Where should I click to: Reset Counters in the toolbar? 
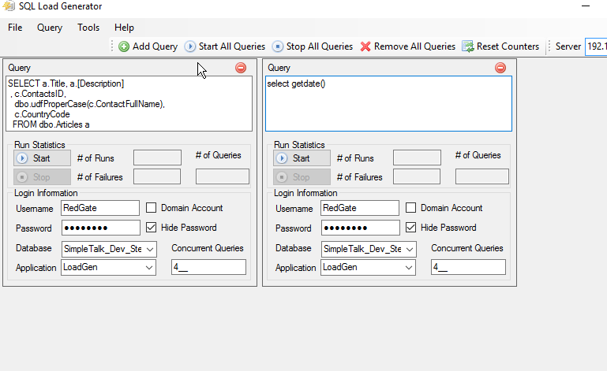pos(500,46)
